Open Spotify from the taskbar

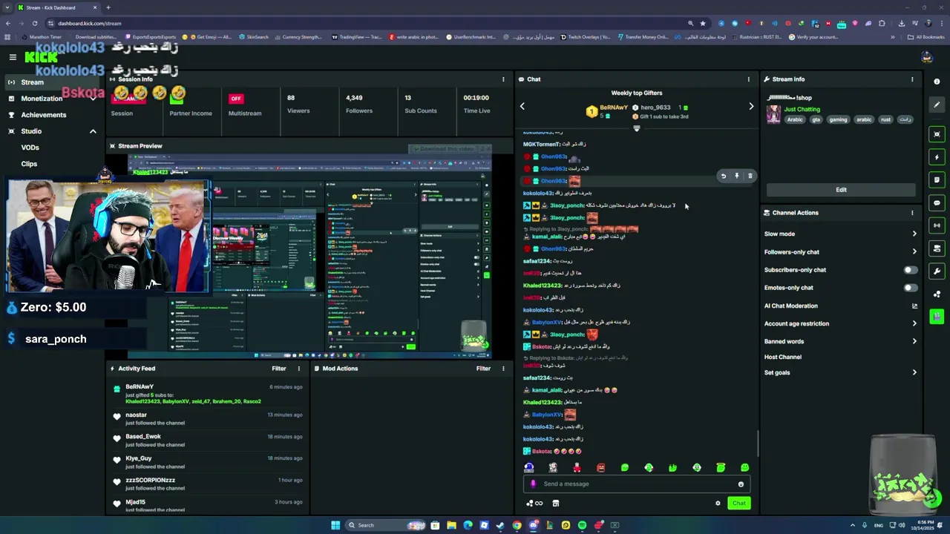(x=582, y=525)
